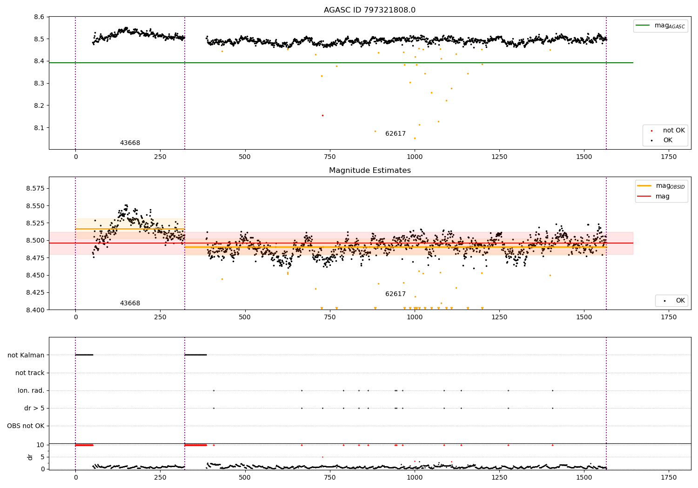Click the 'dr > 5' row label
The height and width of the screenshot is (488, 698).
[34, 408]
